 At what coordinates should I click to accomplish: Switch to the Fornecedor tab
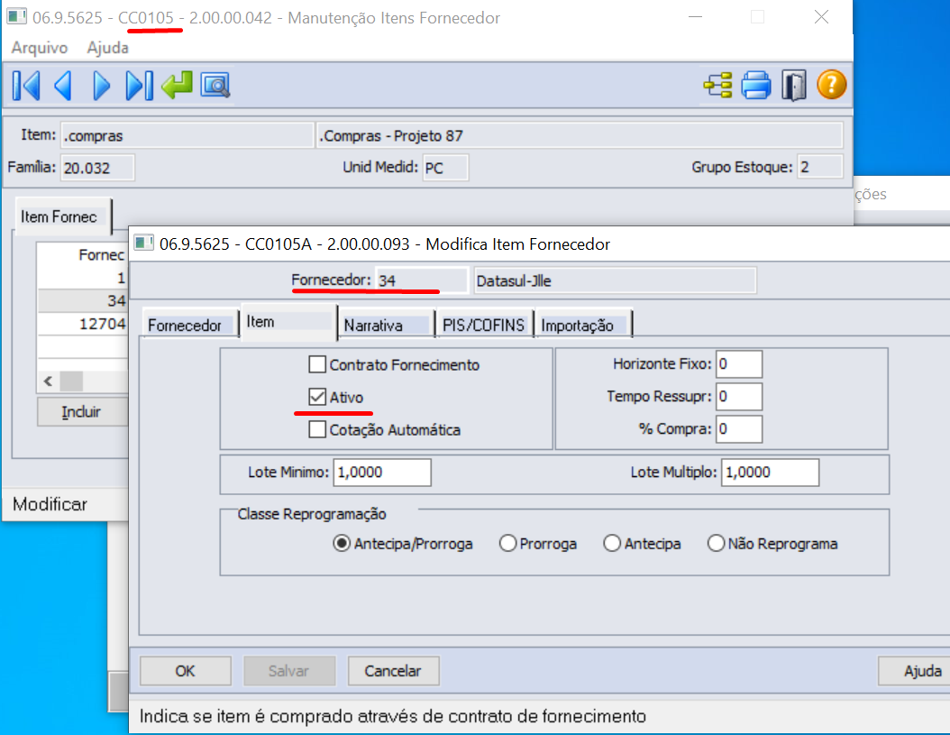[x=189, y=325]
